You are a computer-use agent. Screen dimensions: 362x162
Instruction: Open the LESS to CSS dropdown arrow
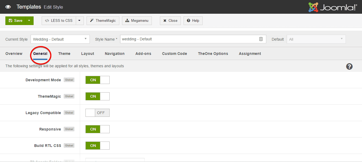pyautogui.click(x=80, y=21)
